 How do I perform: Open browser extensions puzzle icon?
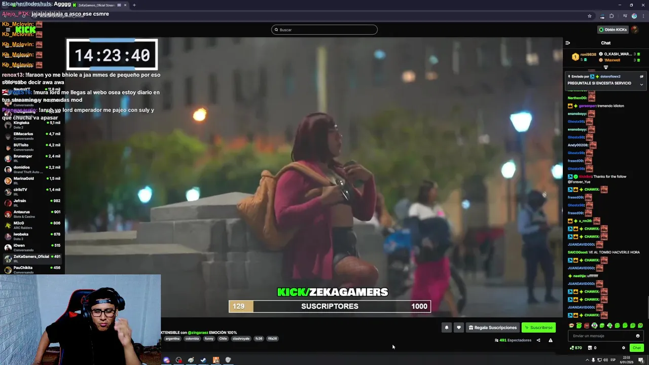point(611,16)
